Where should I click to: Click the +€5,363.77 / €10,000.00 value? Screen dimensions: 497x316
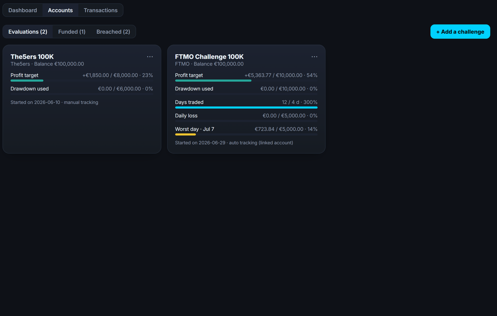click(281, 75)
